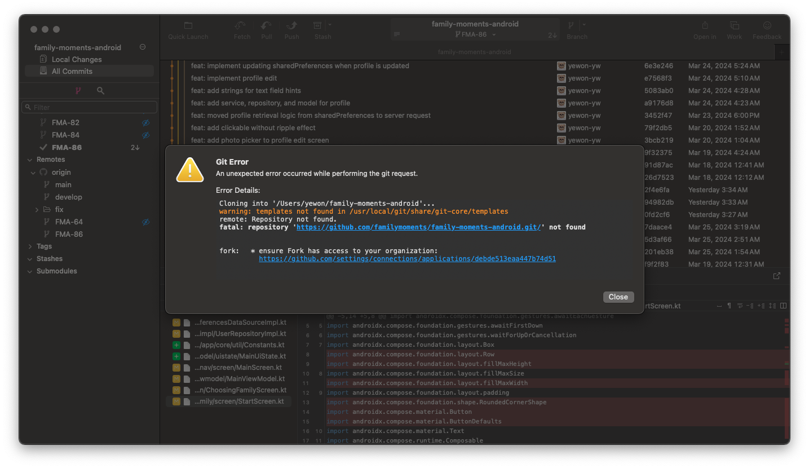
Task: Click the Open in share icon
Action: coord(705,25)
